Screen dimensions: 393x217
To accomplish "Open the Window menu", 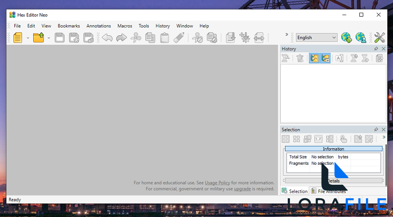I will pos(184,26).
